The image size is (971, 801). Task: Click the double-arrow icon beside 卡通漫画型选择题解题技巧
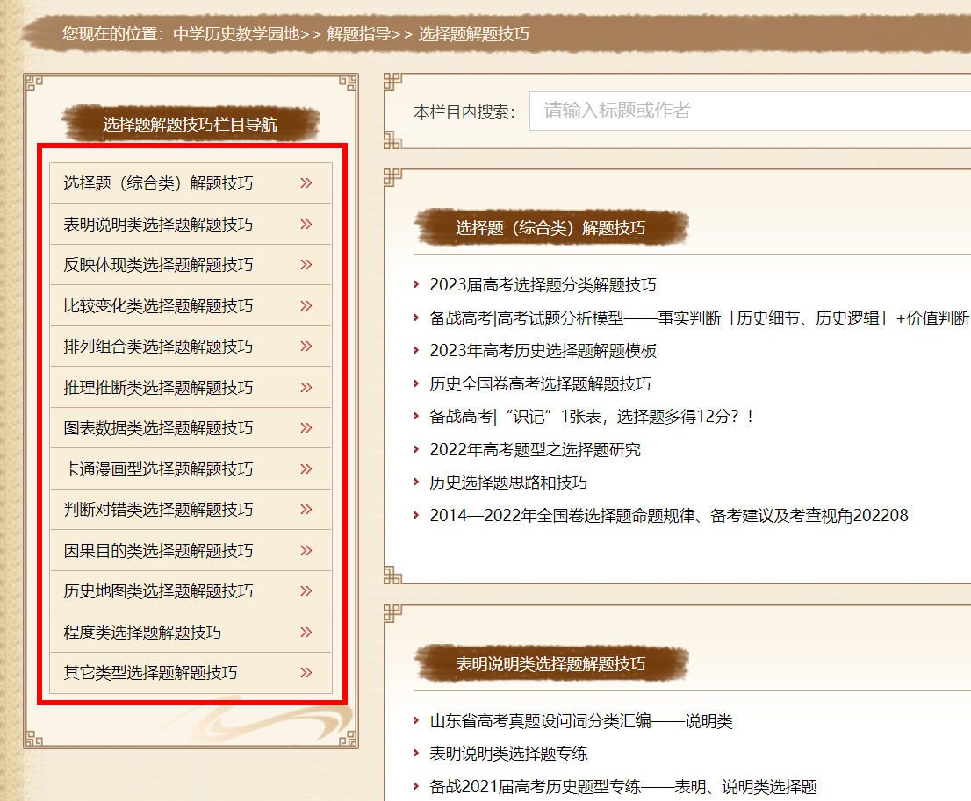[x=306, y=469]
